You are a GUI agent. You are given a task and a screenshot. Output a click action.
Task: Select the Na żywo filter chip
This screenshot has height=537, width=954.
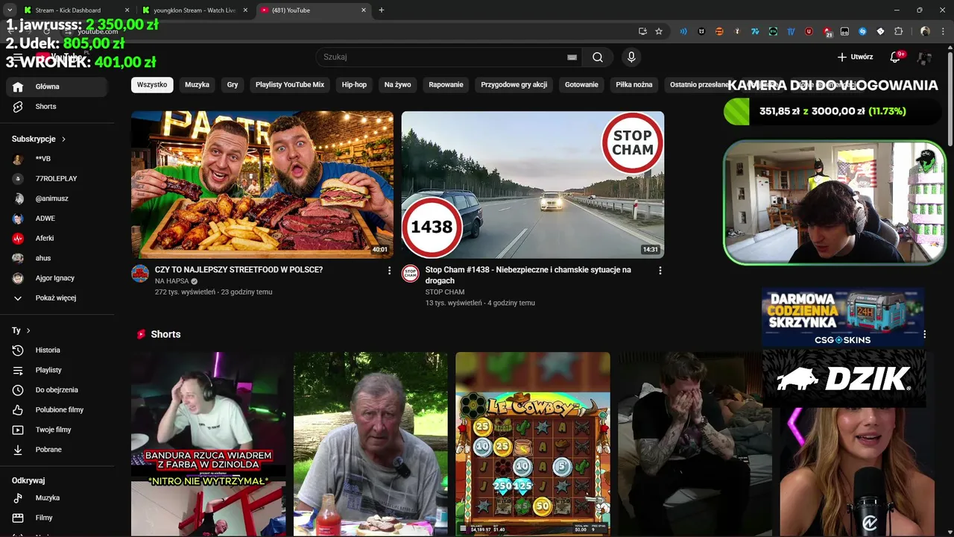[x=398, y=85]
